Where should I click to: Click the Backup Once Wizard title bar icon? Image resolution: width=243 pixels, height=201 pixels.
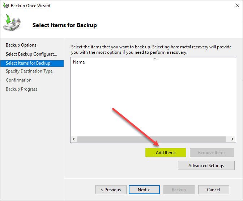pos(6,6)
